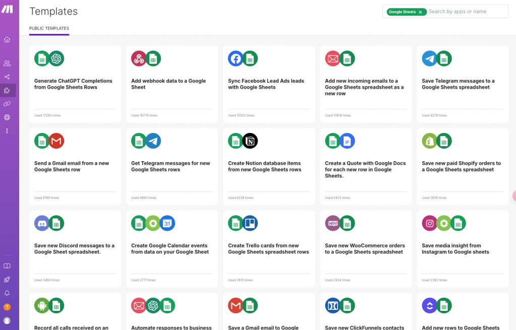The width and height of the screenshot is (516, 330).
Task: Click the Instagram icon on media insight card
Action: click(x=429, y=223)
